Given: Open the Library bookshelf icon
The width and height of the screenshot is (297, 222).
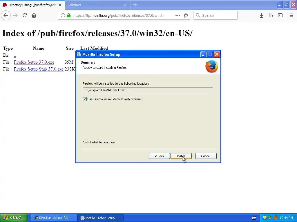Looking at the screenshot, I should pyautogui.click(x=271, y=15).
